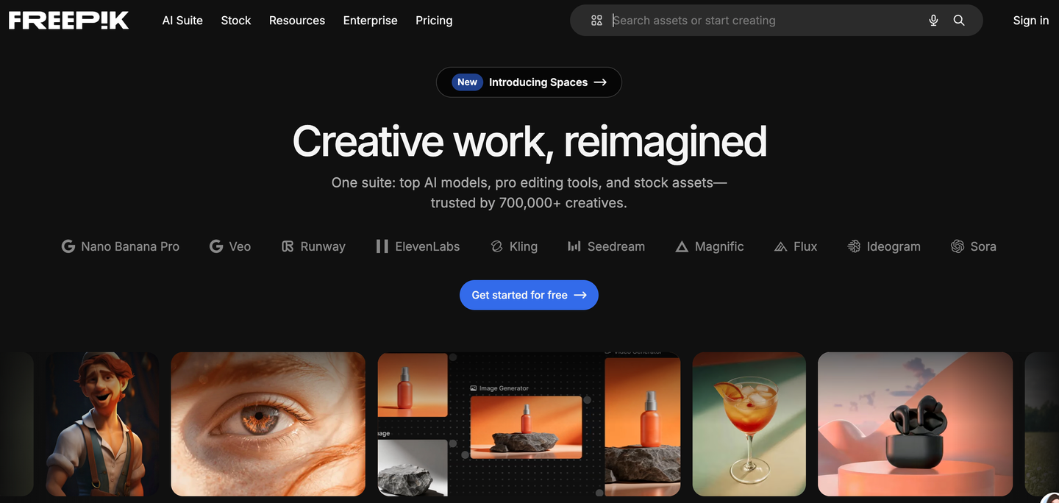The width and height of the screenshot is (1059, 503).
Task: Open the cartoon red-haired man thumbnail
Action: pyautogui.click(x=102, y=424)
